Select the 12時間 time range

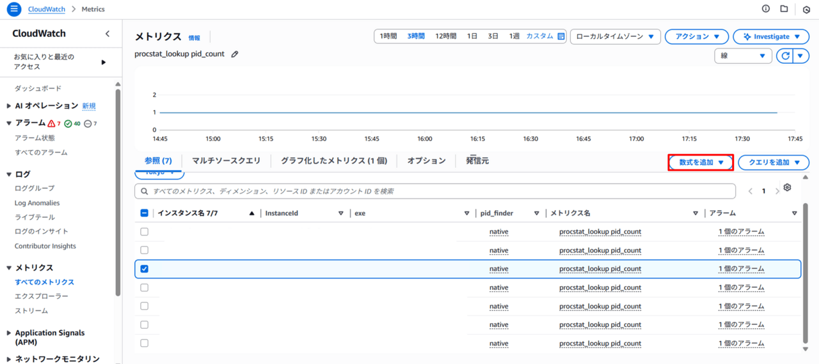coord(446,36)
